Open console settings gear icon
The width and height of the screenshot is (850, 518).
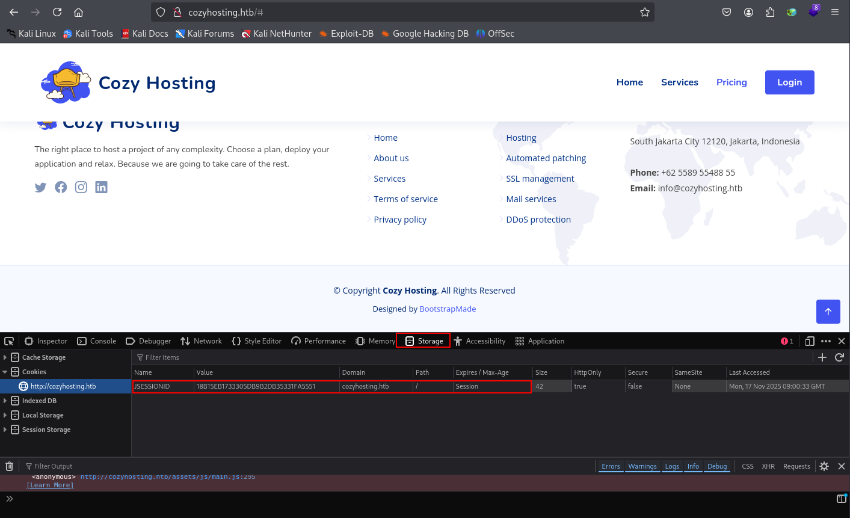click(x=824, y=466)
